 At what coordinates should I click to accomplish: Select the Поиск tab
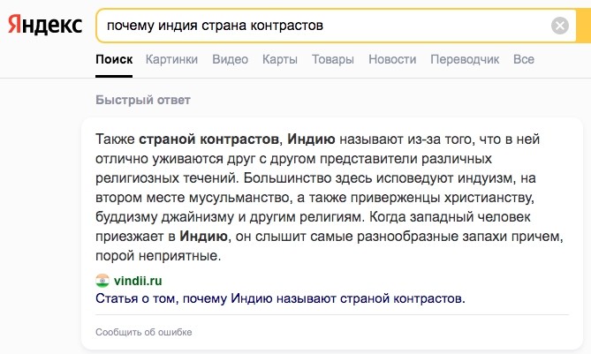[x=114, y=60]
